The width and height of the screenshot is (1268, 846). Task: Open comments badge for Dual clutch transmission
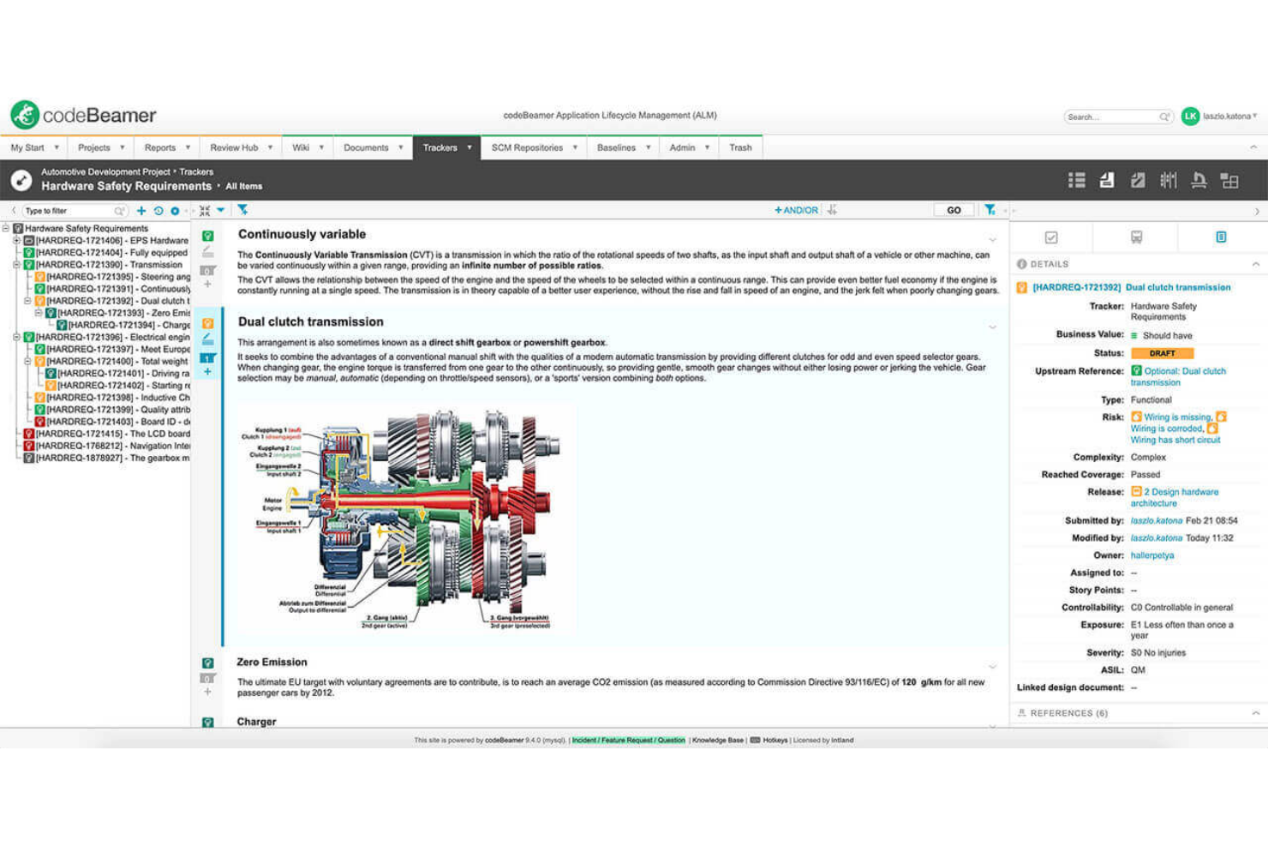tap(207, 357)
